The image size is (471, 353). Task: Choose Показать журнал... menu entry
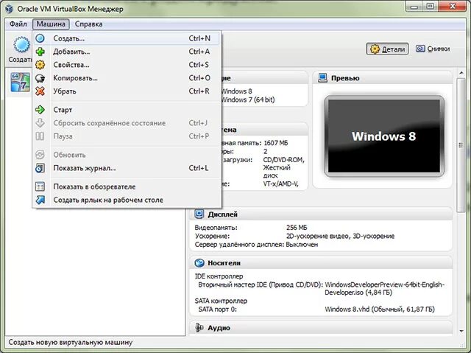tap(127, 168)
